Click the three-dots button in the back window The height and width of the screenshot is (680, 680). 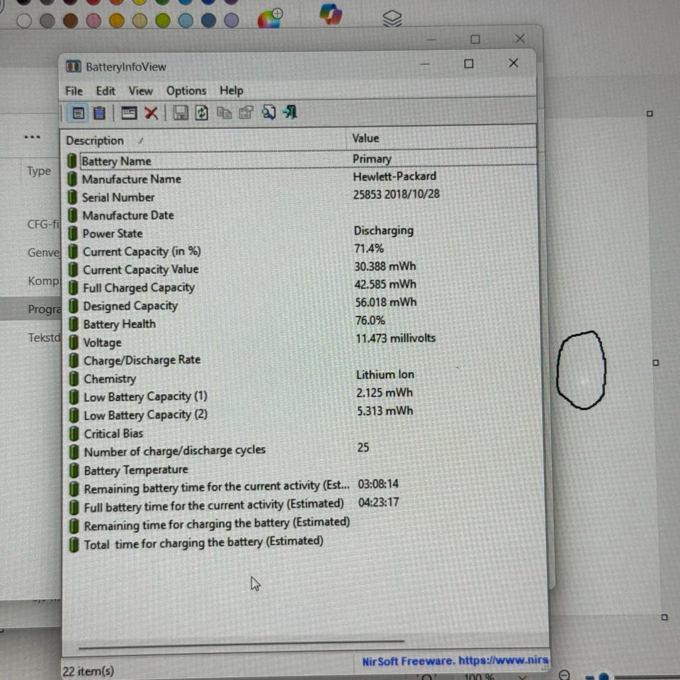[x=32, y=137]
